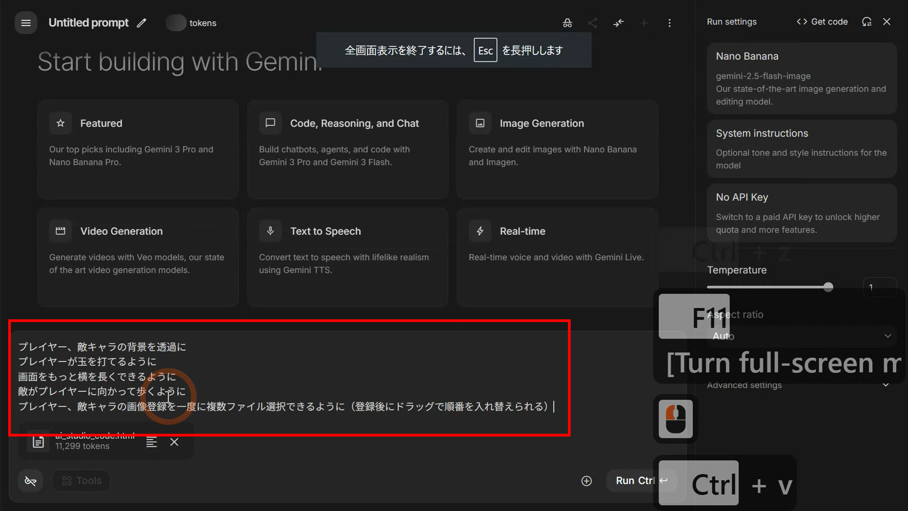
Task: Click the Temperature value input field
Action: 879,287
